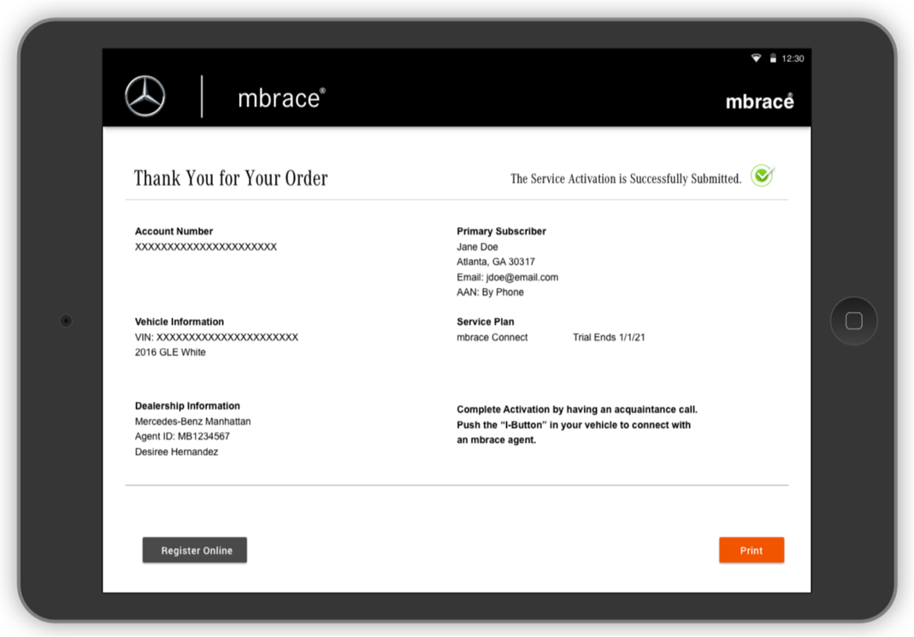
Task: Click the Mercedes-Benz star logo
Action: click(x=144, y=97)
